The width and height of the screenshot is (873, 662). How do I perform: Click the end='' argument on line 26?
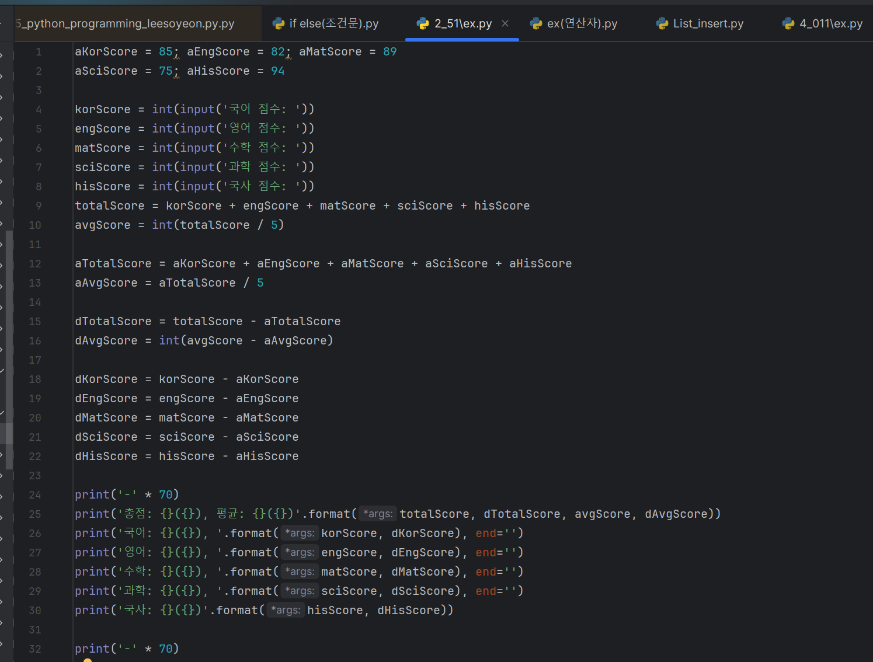tap(496, 533)
